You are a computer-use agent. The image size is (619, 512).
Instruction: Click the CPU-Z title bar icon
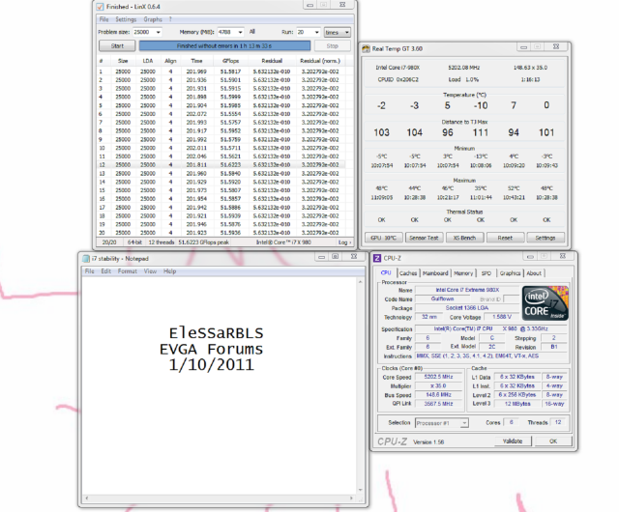click(x=377, y=257)
